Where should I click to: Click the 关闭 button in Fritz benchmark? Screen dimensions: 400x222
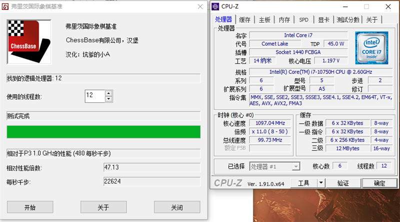coord(177,207)
